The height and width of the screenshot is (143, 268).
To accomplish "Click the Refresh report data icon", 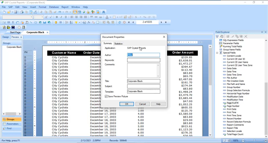I will 119,22.
